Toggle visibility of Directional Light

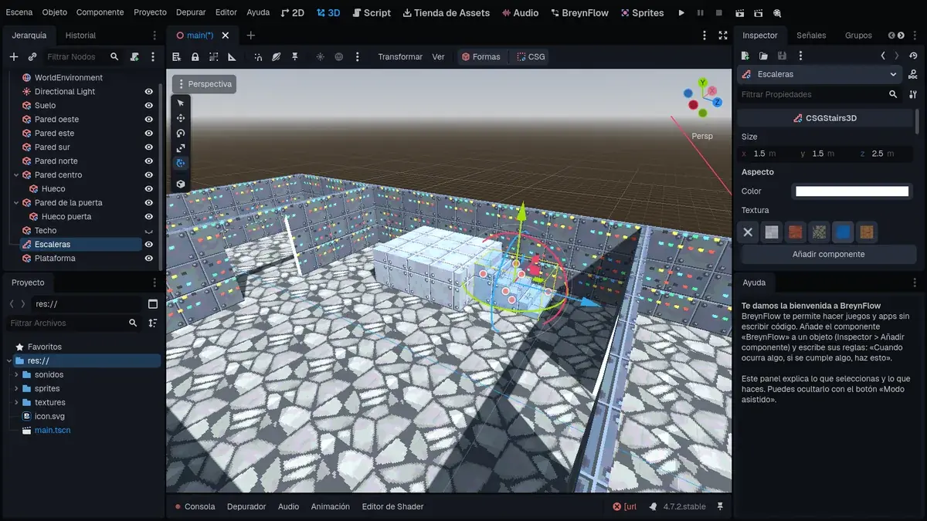pyautogui.click(x=149, y=92)
